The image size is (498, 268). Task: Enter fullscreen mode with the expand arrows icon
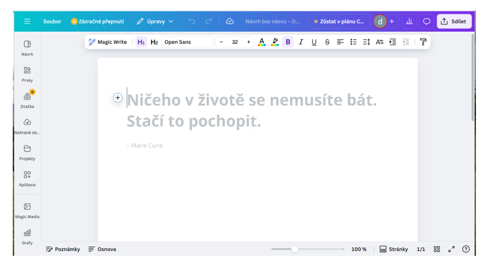tap(451, 249)
